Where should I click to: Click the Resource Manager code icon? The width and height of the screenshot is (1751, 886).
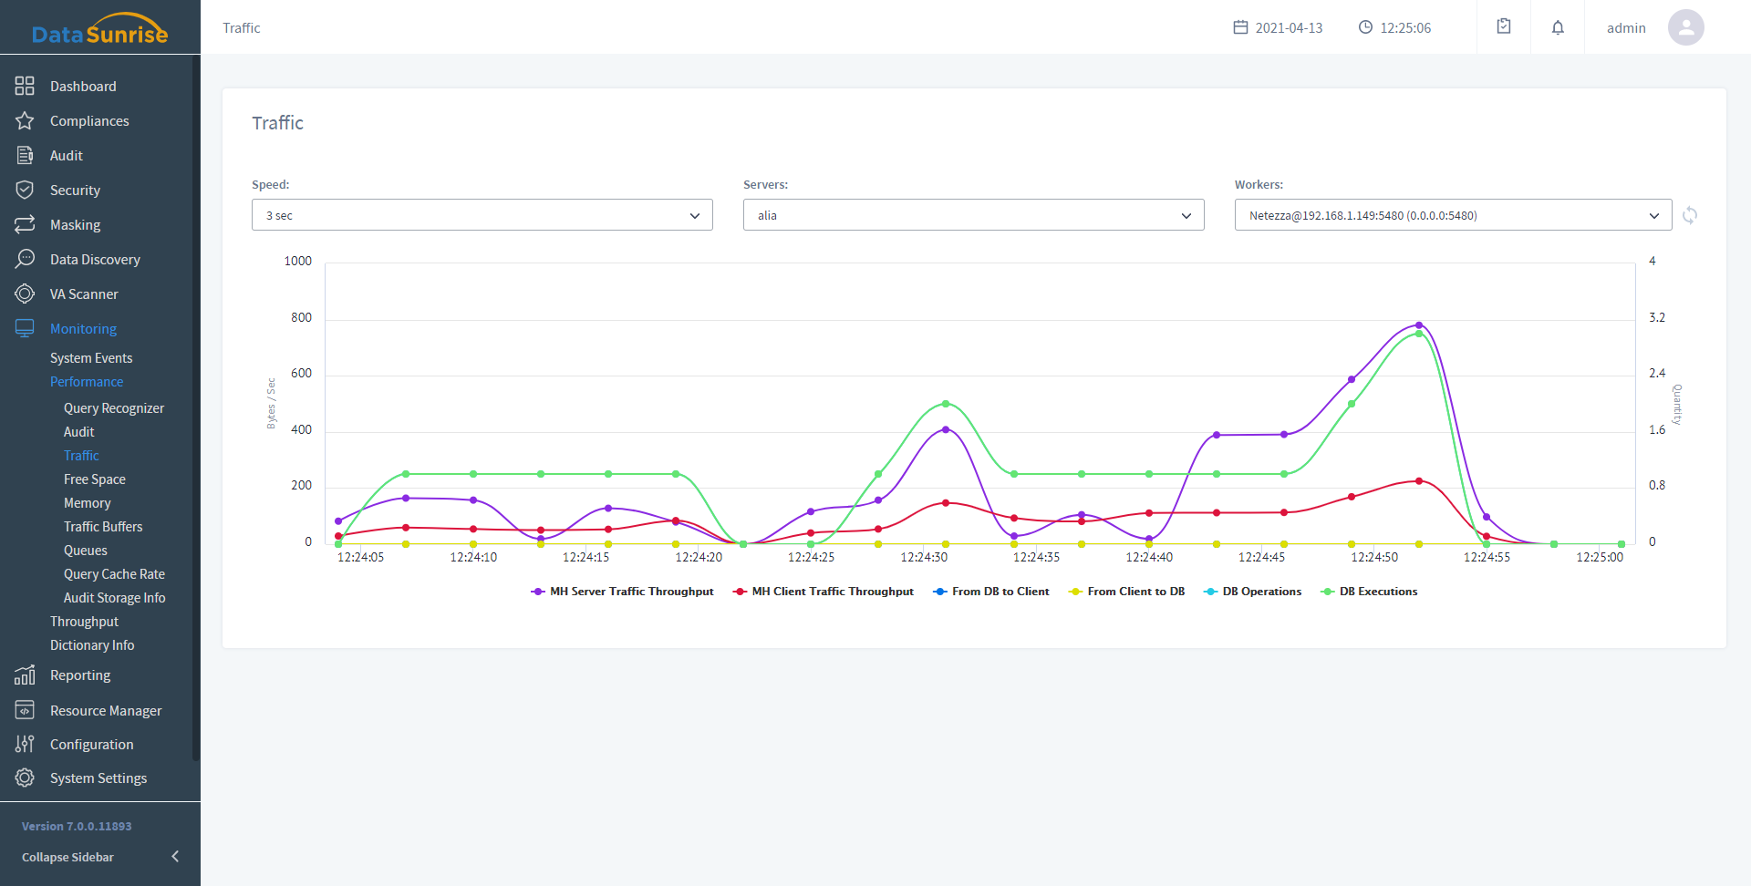pyautogui.click(x=25, y=710)
